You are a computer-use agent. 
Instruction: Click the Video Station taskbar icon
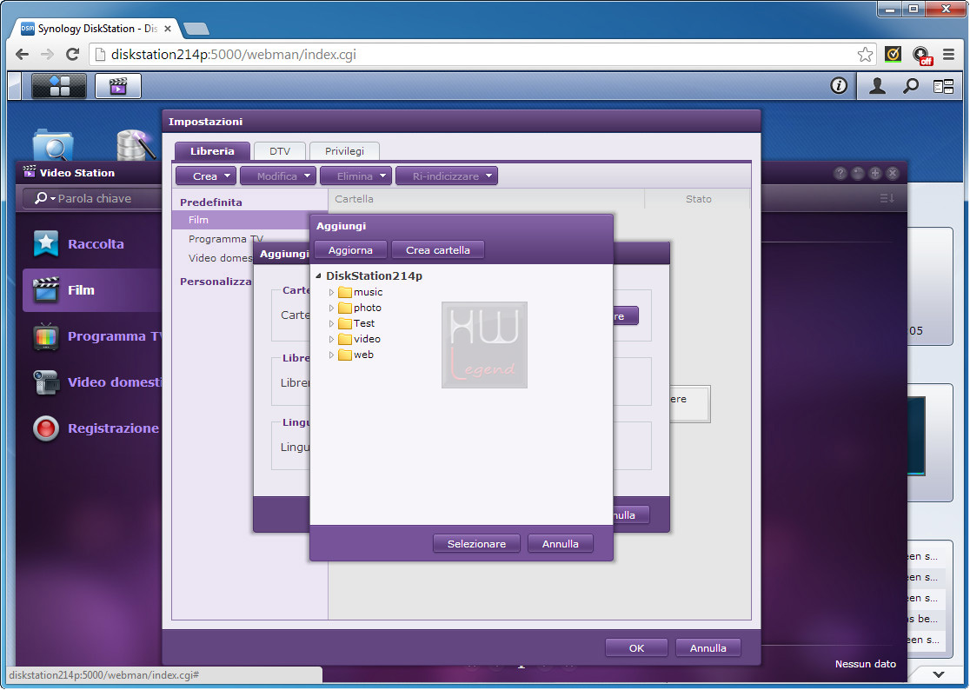118,86
